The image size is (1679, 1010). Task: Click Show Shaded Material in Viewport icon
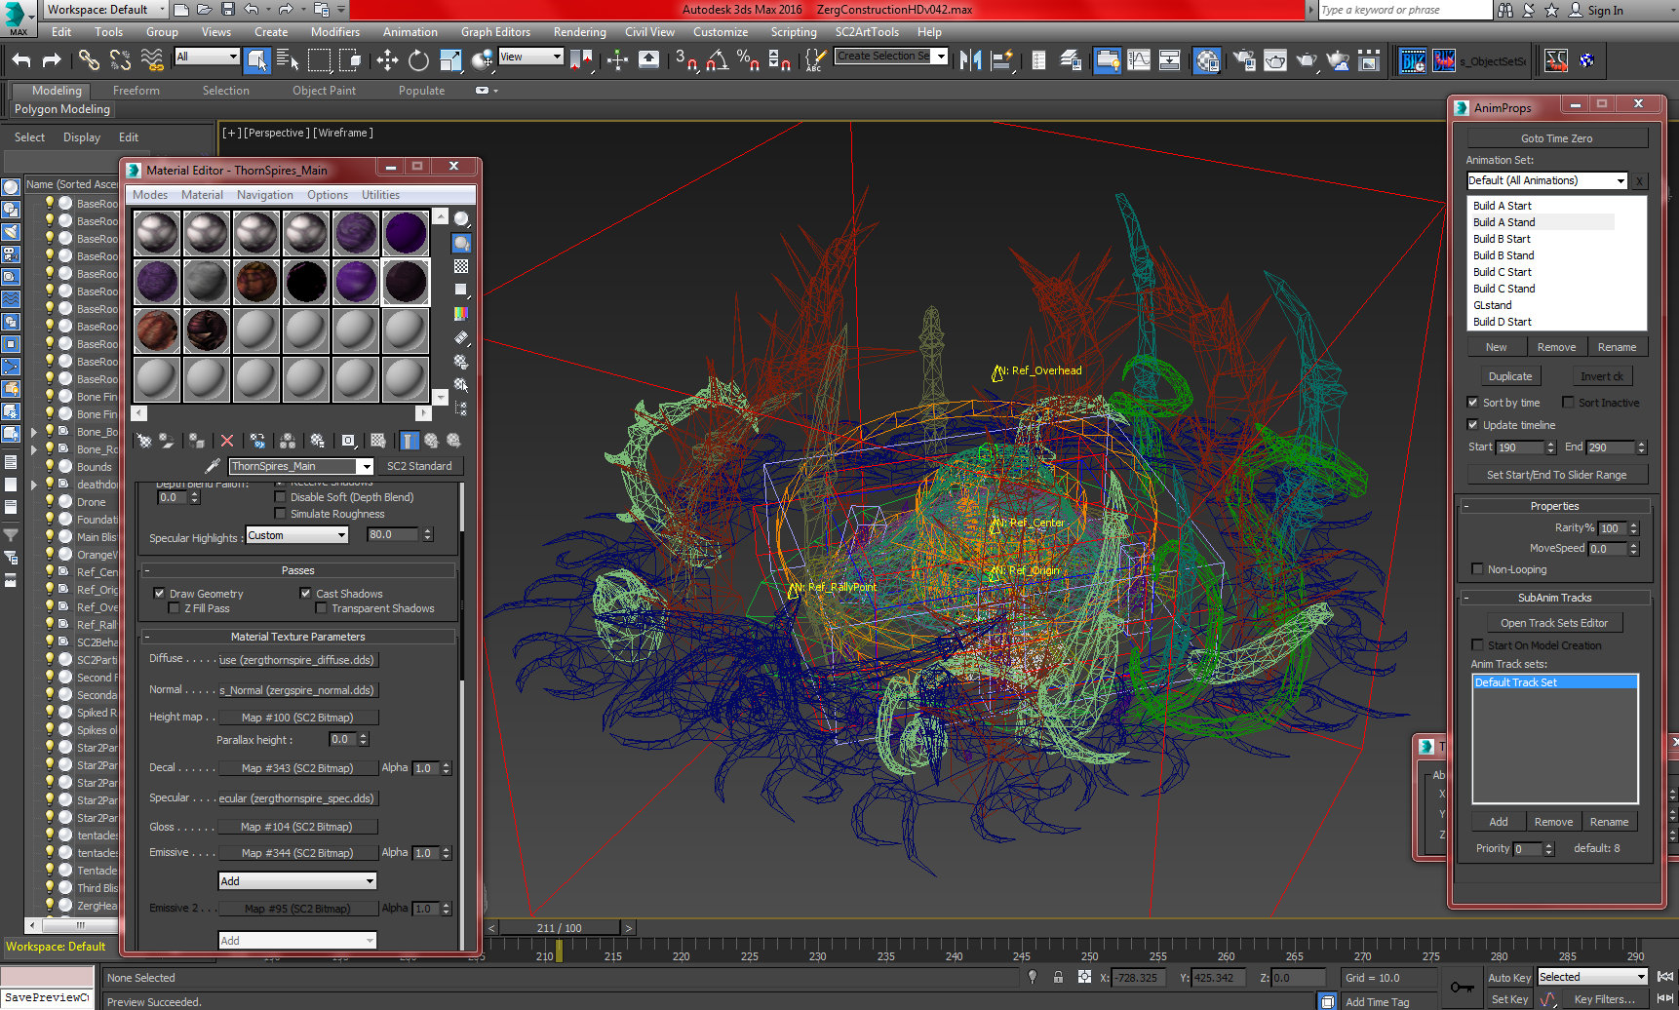tap(378, 441)
